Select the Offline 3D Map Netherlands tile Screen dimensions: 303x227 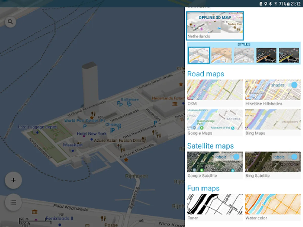coord(215,26)
